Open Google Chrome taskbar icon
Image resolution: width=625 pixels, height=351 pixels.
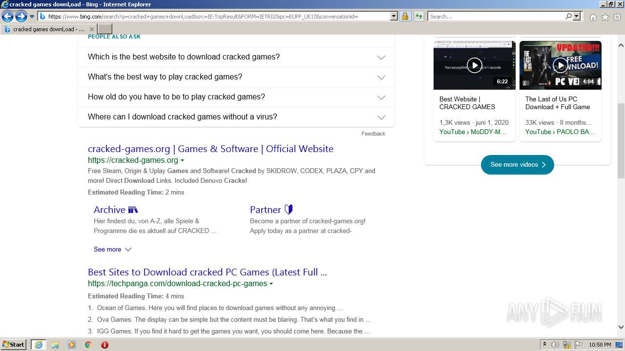point(88,345)
